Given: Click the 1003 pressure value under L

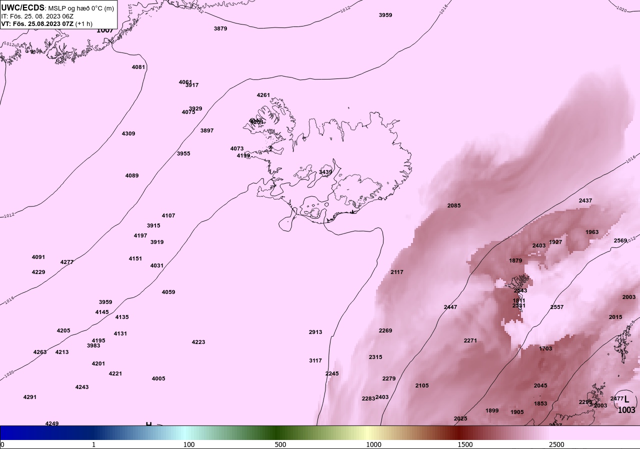Looking at the screenshot, I should [x=626, y=410].
